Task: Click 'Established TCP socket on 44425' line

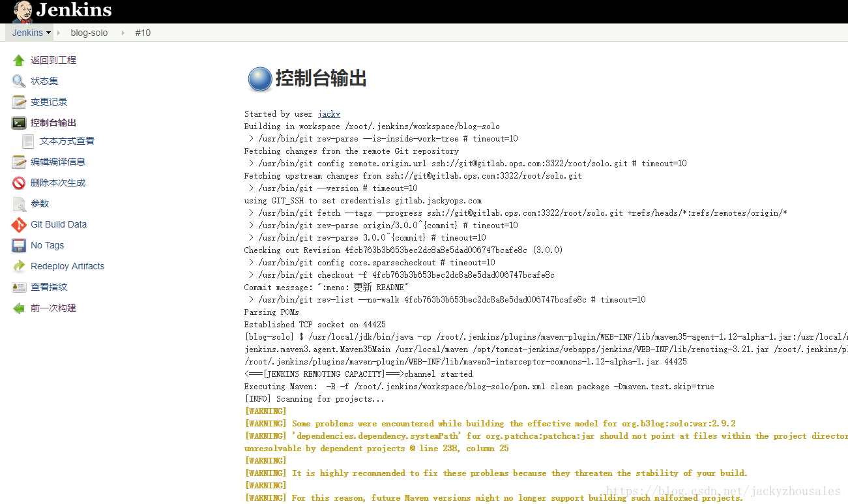Action: (315, 325)
